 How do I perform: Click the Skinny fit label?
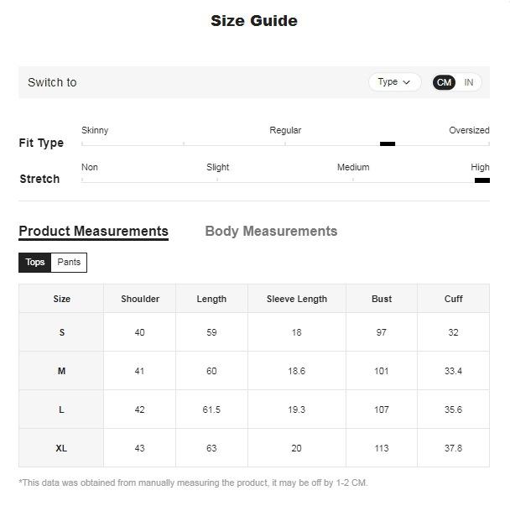95,131
